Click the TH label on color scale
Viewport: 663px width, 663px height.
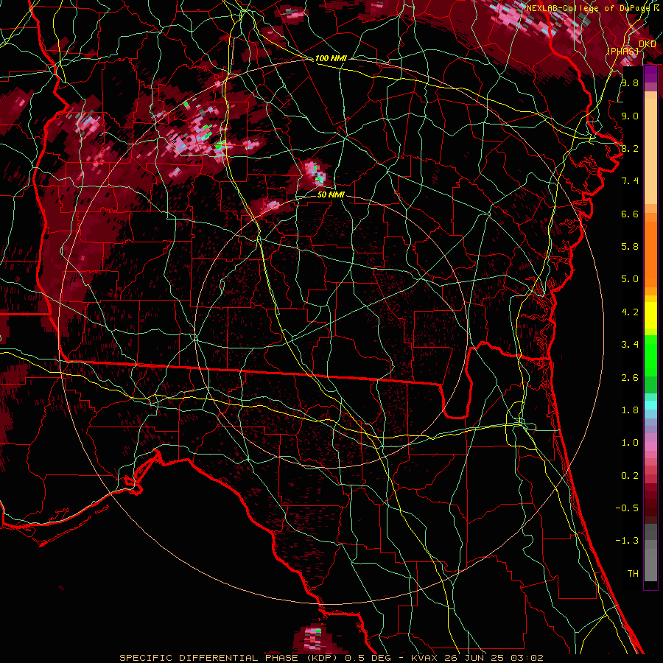click(x=633, y=574)
